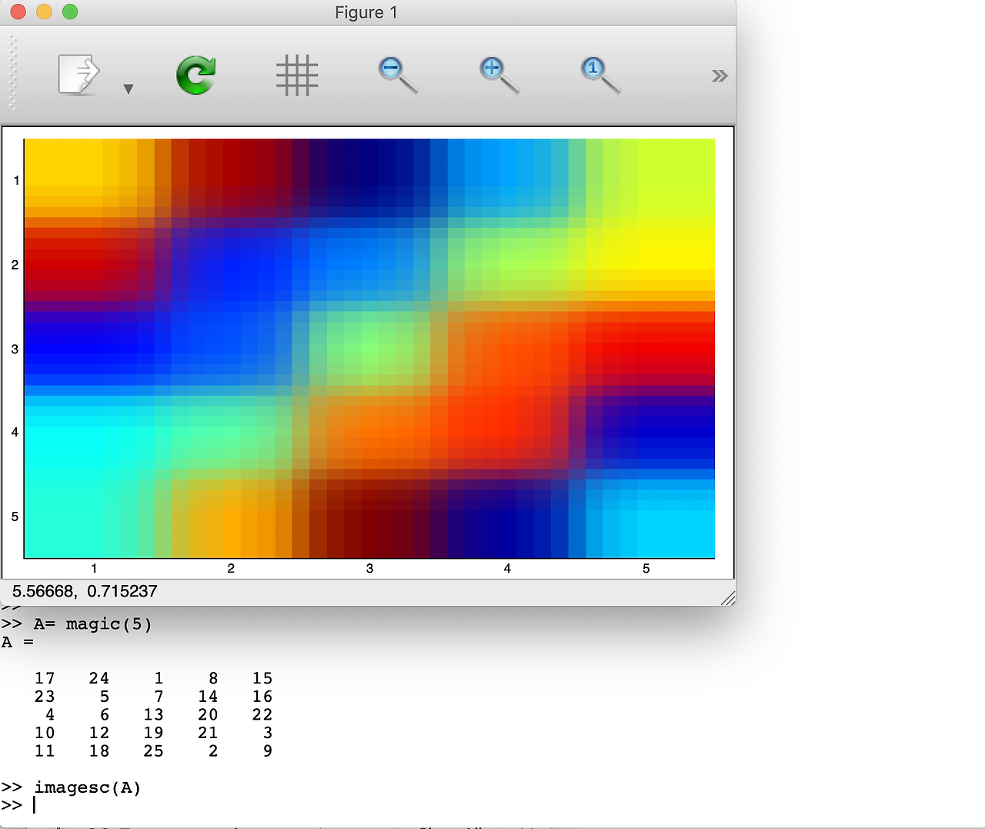
Task: Click the imagesc(A) command text
Action: 87,787
